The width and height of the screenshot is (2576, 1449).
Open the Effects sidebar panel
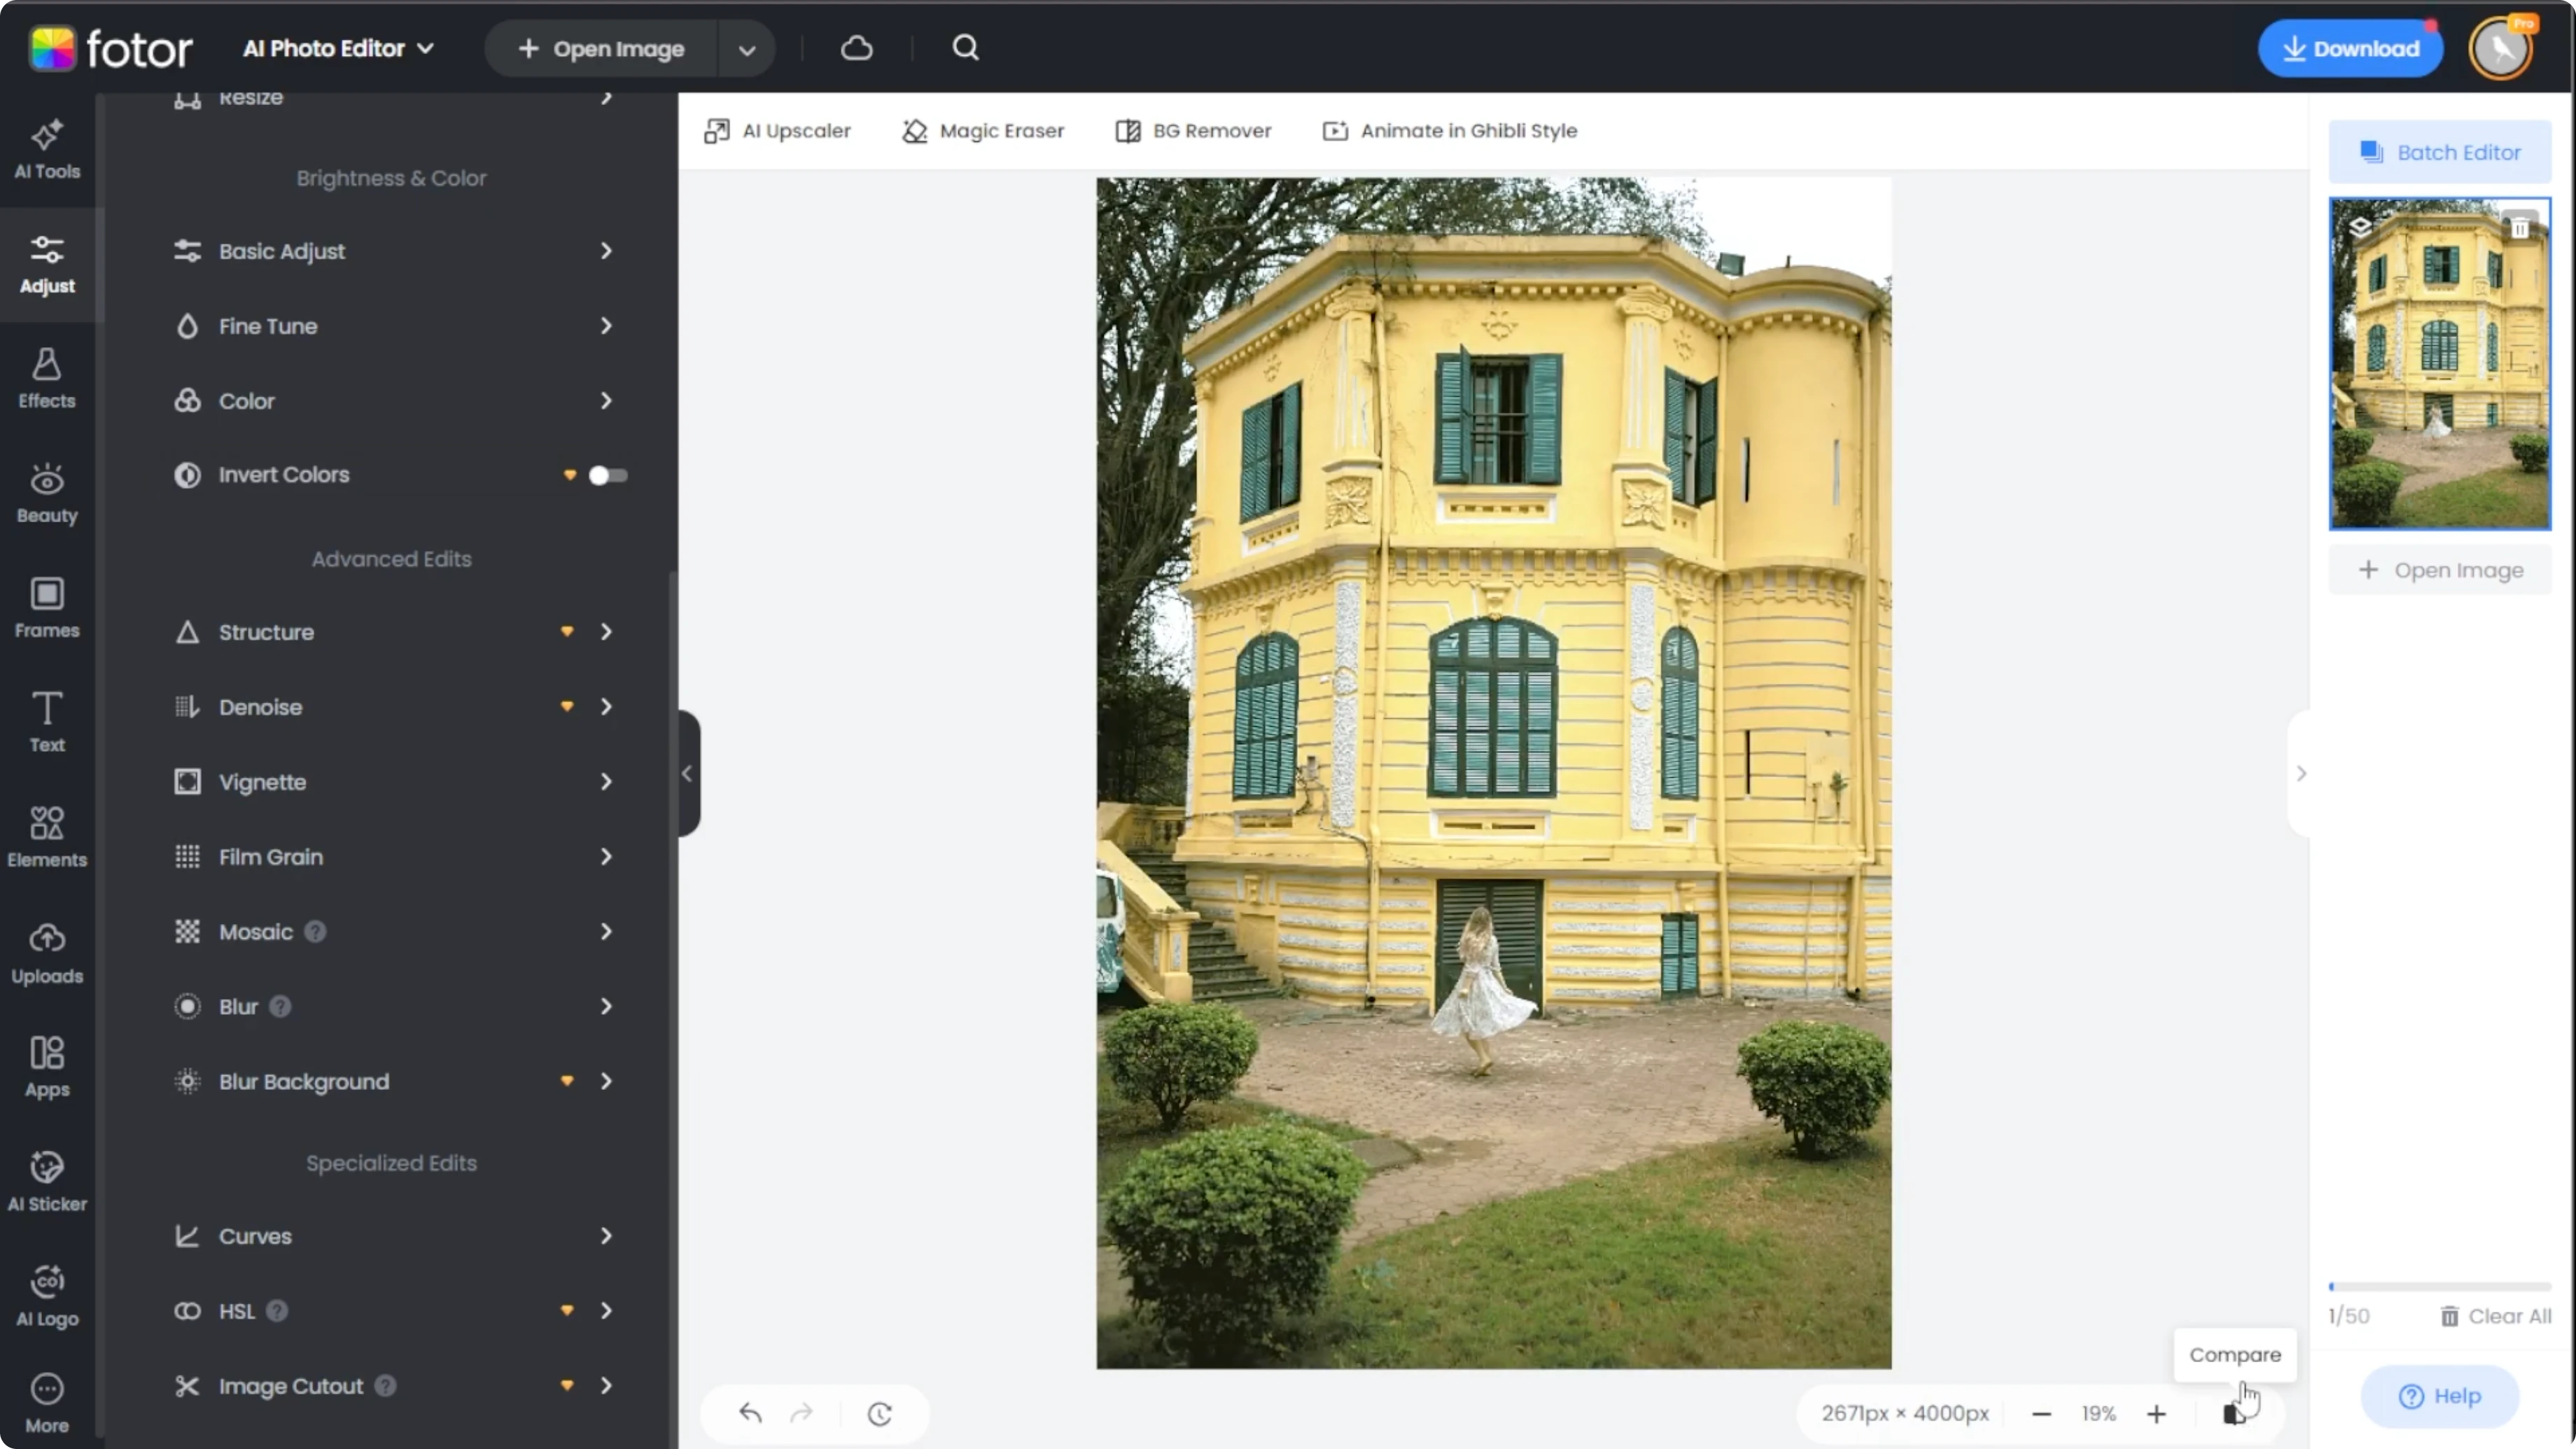coord(47,379)
